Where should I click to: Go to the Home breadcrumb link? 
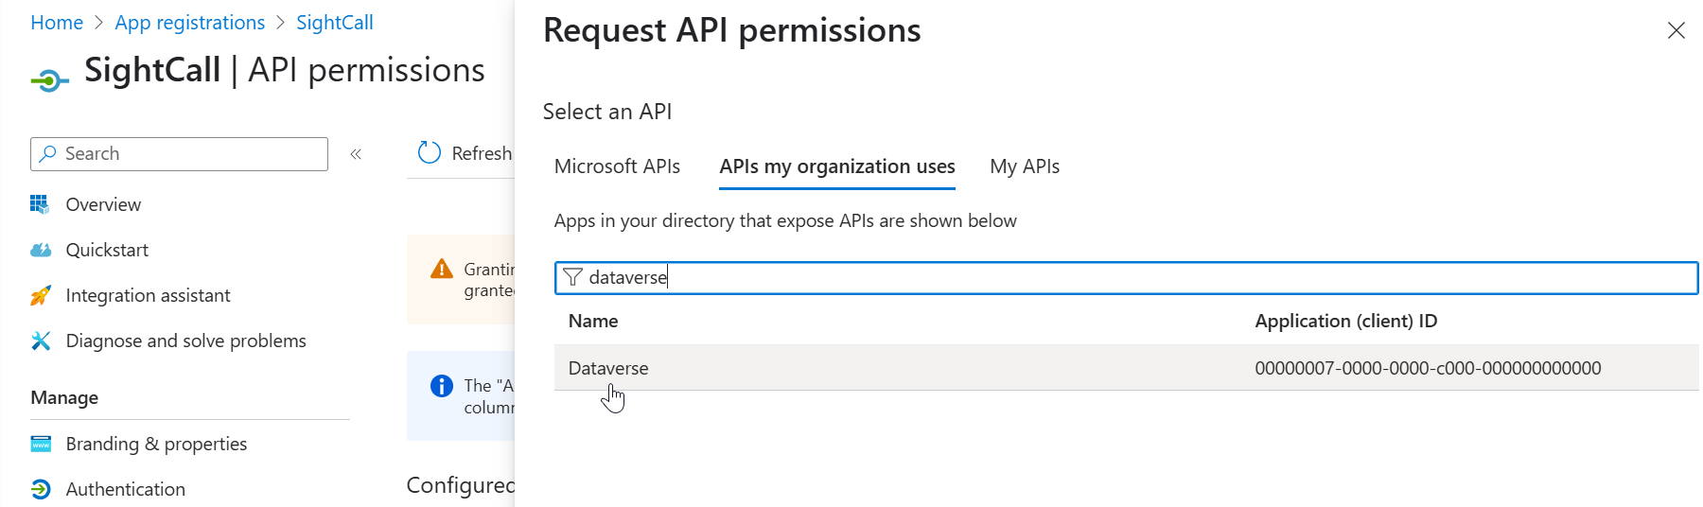coord(57,23)
